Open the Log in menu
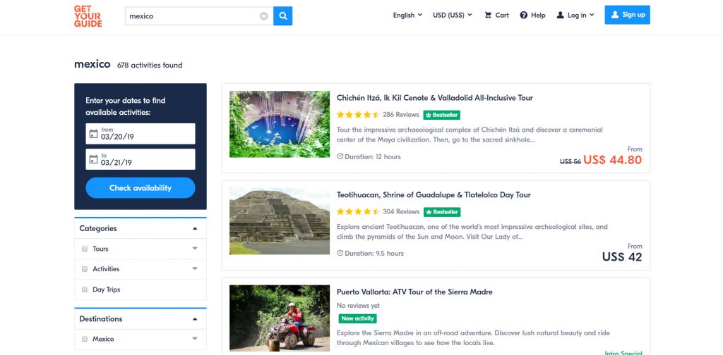Image resolution: width=723 pixels, height=355 pixels. [575, 15]
